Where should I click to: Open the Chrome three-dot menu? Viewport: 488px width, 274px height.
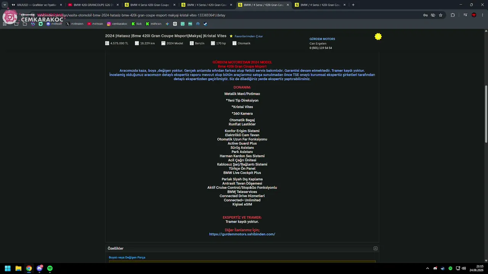point(483,15)
